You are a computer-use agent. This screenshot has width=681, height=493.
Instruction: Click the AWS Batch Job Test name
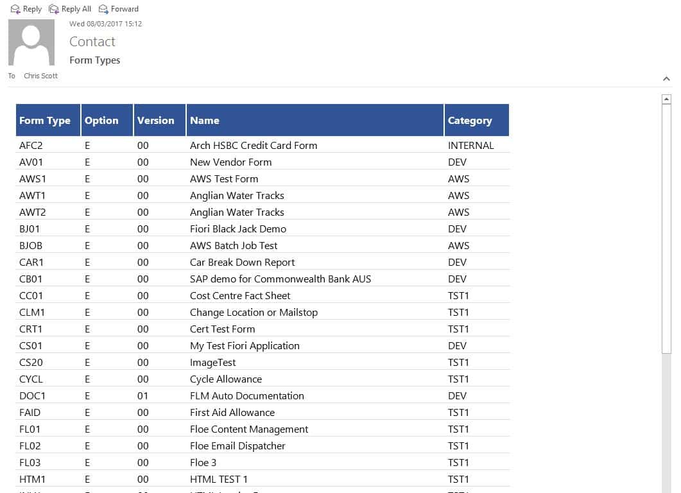coord(233,246)
